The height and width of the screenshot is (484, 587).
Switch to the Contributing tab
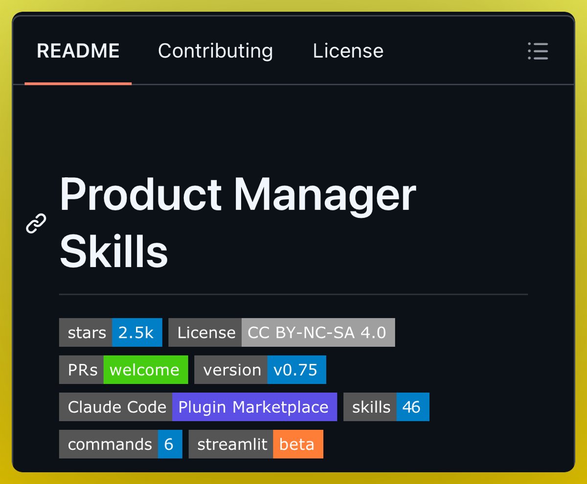pos(215,51)
